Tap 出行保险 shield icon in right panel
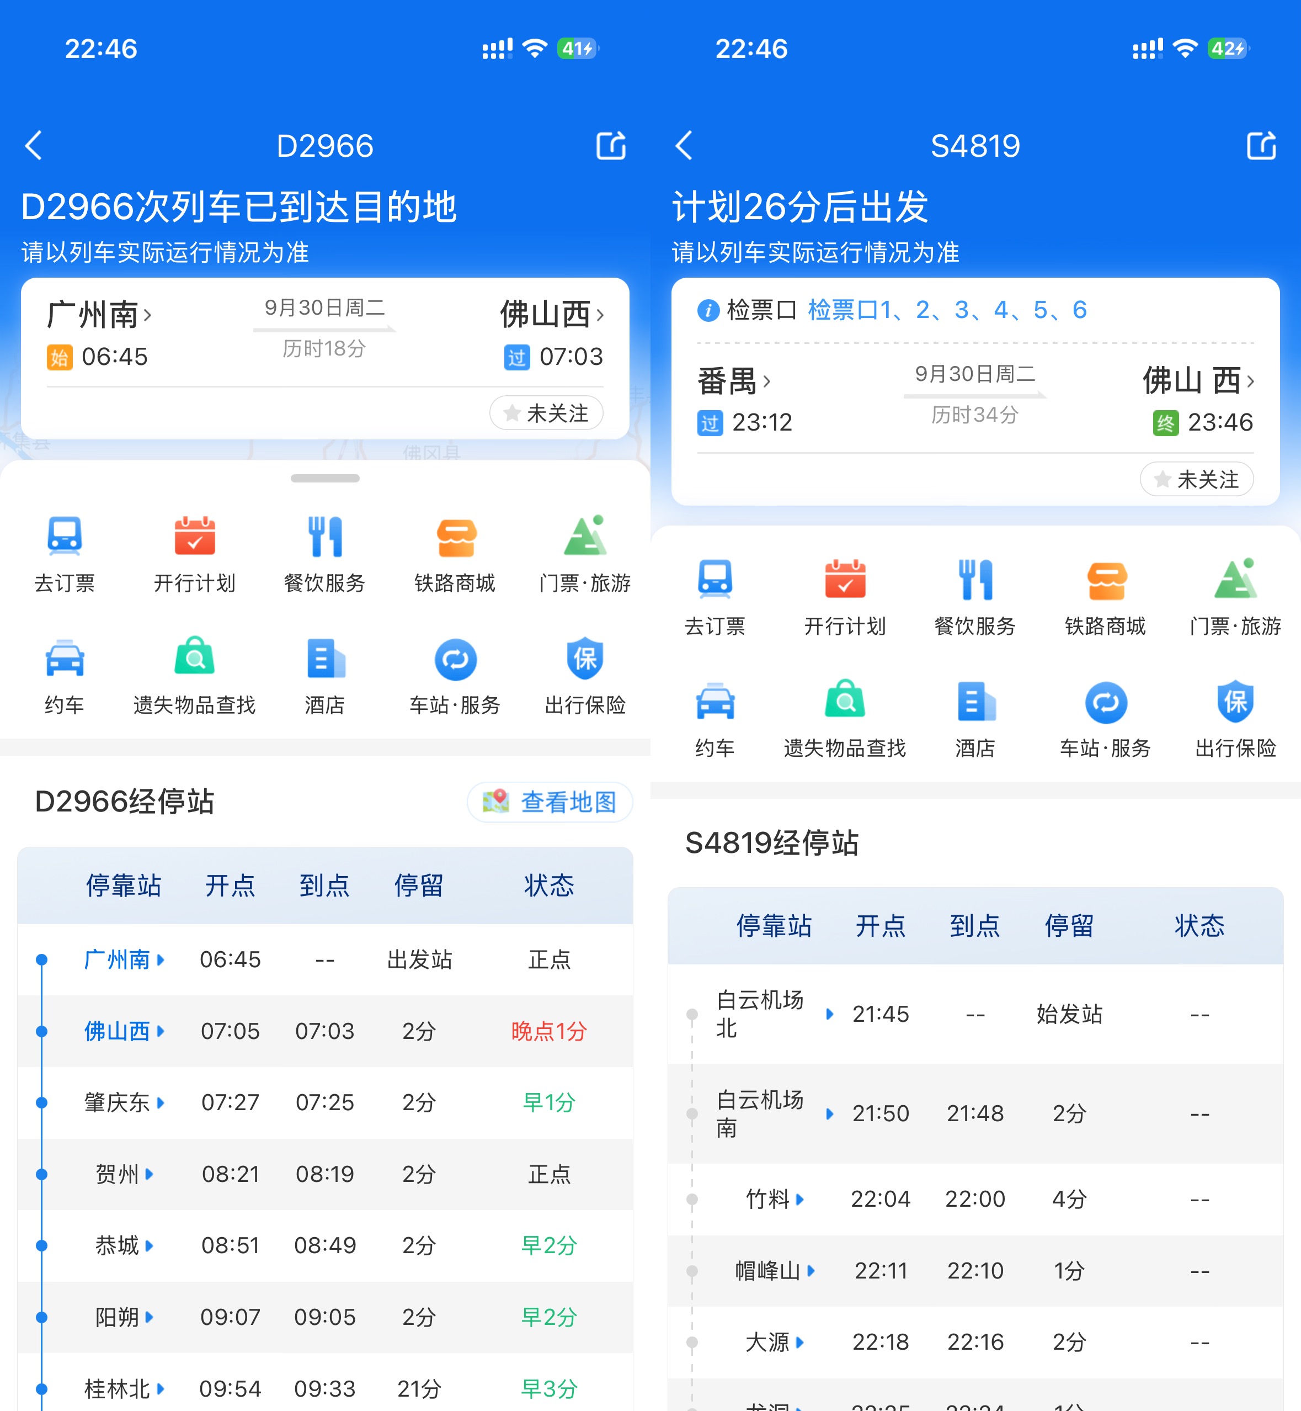Image resolution: width=1301 pixels, height=1411 pixels. point(1235,702)
